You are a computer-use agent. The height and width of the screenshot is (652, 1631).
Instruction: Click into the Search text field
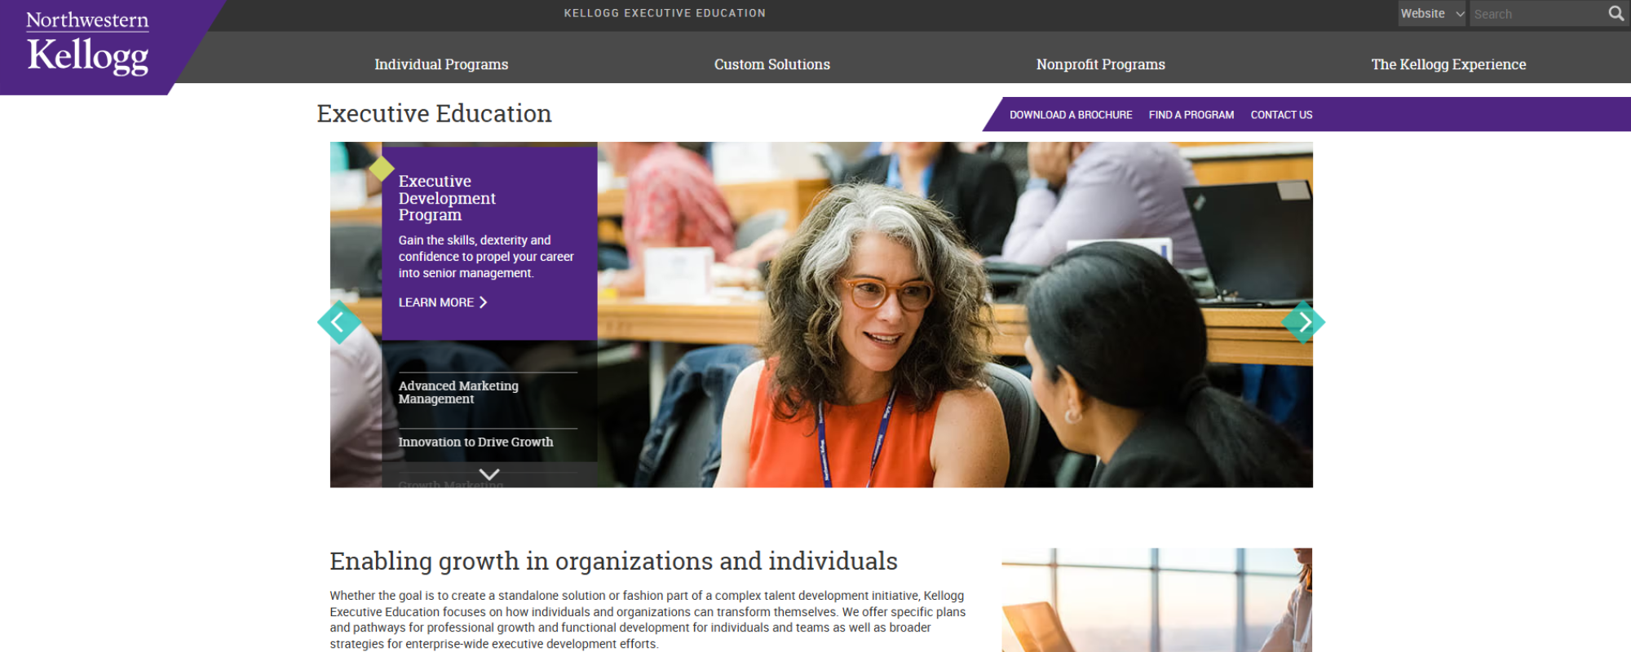point(1537,14)
